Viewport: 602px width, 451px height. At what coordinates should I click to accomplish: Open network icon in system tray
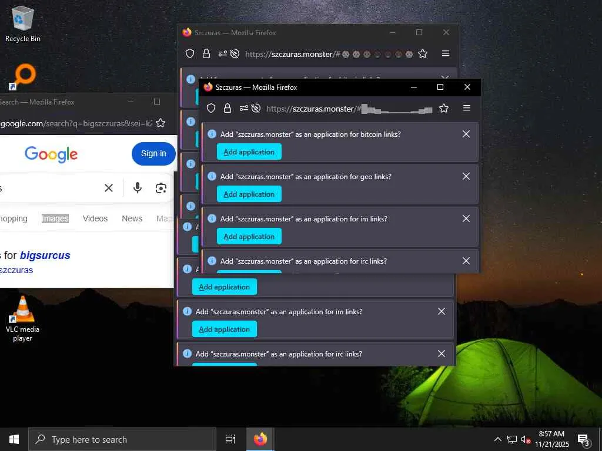(x=512, y=439)
